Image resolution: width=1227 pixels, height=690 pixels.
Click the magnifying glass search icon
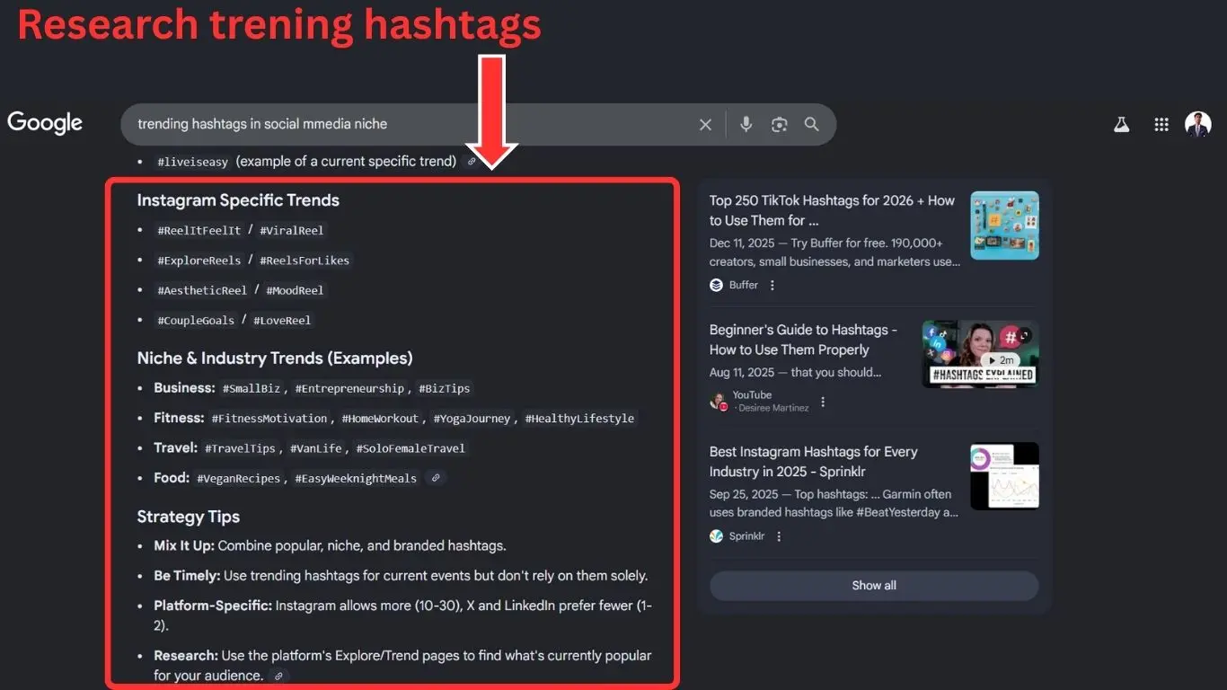[x=812, y=124]
